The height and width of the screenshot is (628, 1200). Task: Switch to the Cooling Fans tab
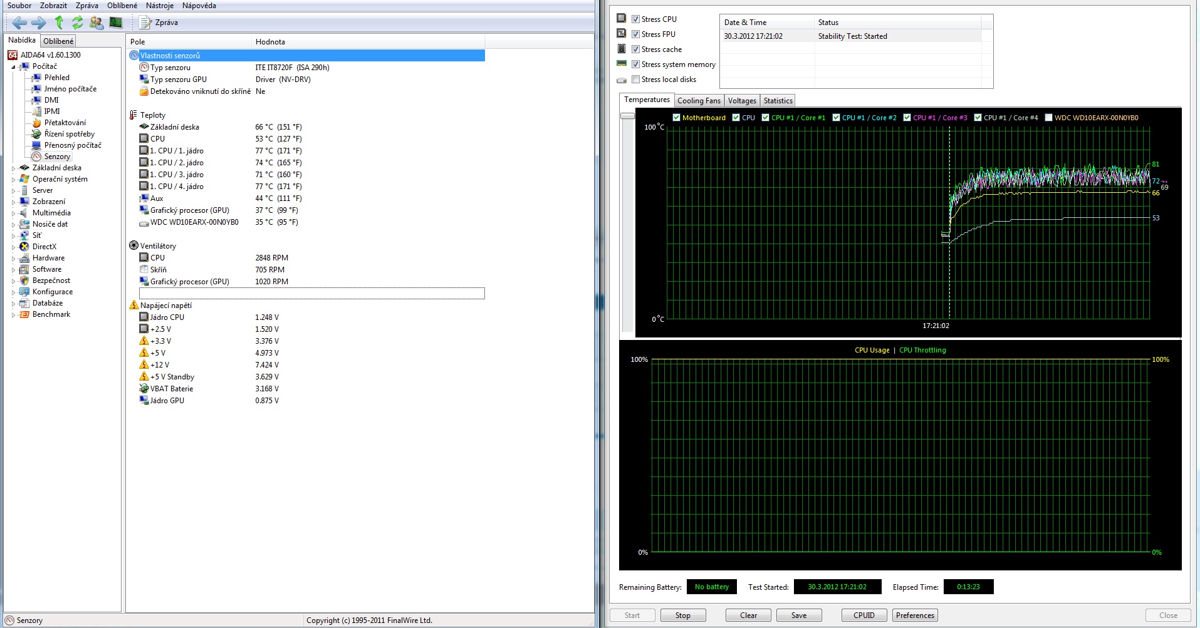[699, 101]
